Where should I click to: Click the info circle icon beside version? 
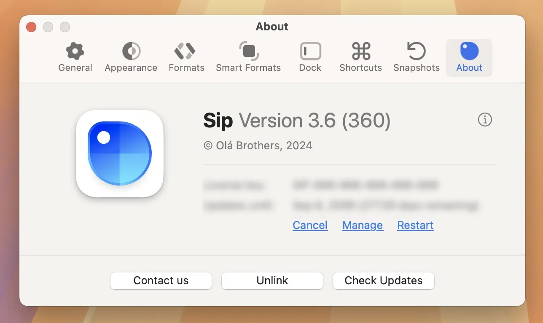click(x=485, y=120)
